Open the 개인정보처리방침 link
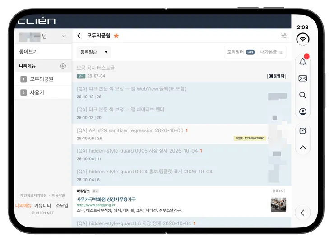 [x=33, y=195]
